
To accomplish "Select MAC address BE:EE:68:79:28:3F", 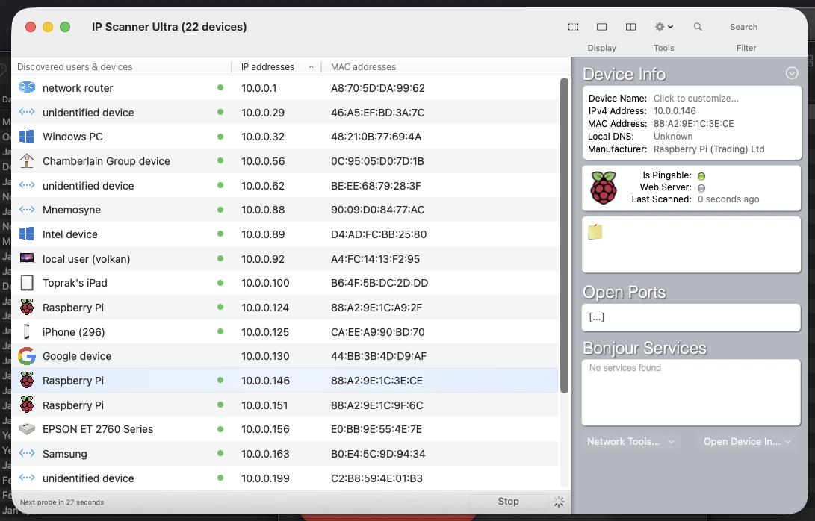I will point(376,185).
